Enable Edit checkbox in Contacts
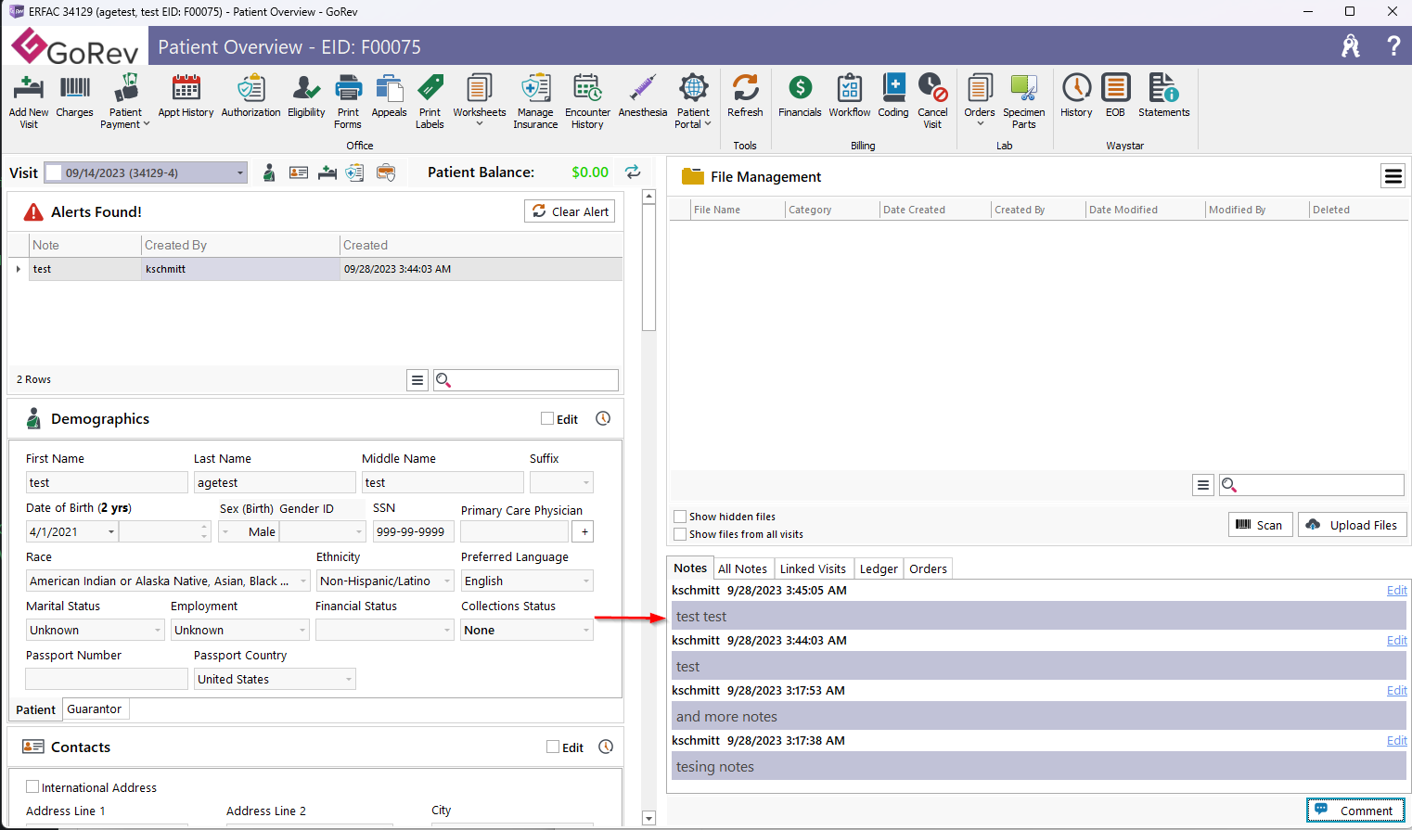 click(x=553, y=747)
